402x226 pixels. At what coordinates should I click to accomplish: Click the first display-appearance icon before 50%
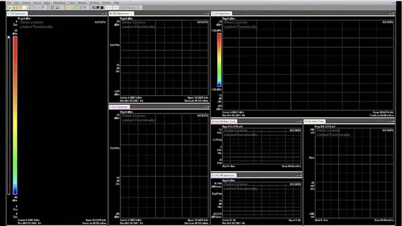93,8
